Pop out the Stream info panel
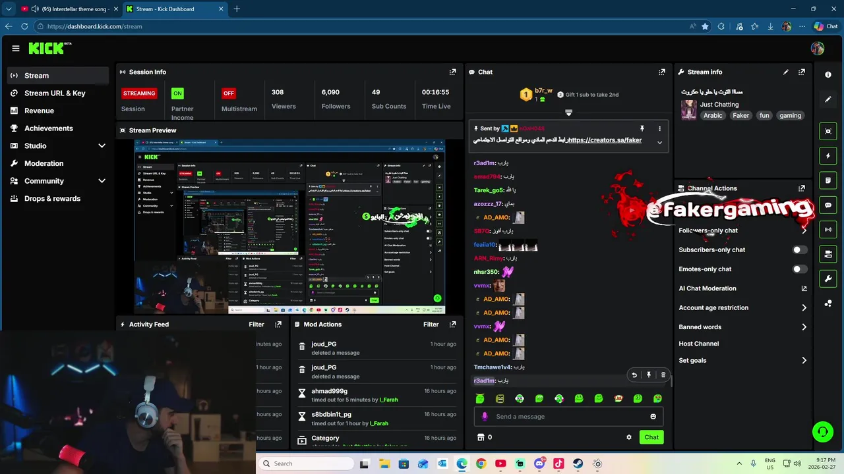Viewport: 844px width, 474px height. [x=802, y=72]
